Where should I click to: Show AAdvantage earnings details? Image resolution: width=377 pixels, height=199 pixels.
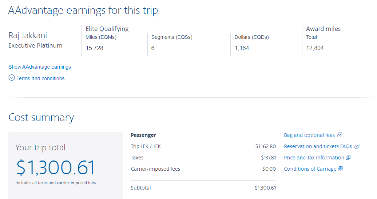point(40,67)
